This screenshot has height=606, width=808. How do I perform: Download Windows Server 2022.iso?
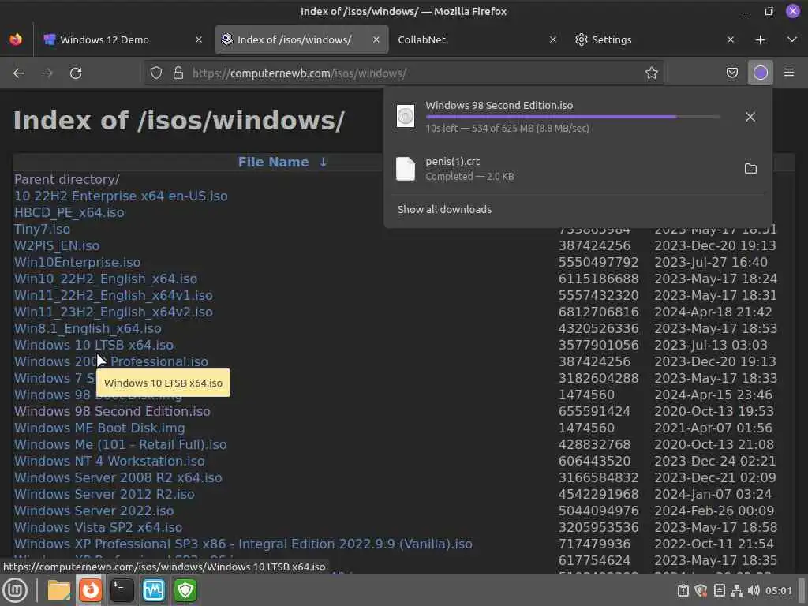pos(94,511)
